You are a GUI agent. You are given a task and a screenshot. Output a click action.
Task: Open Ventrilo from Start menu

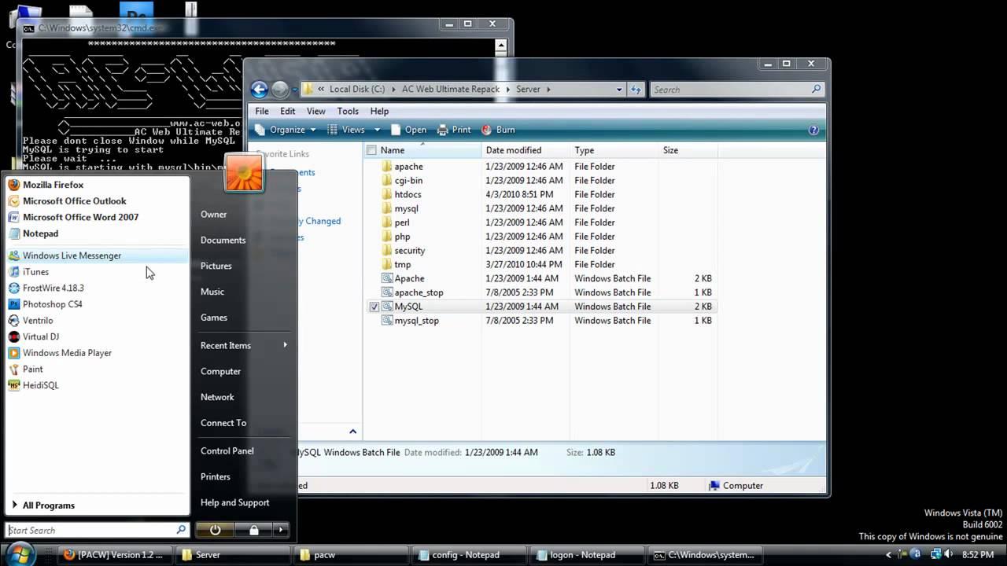tap(97, 321)
